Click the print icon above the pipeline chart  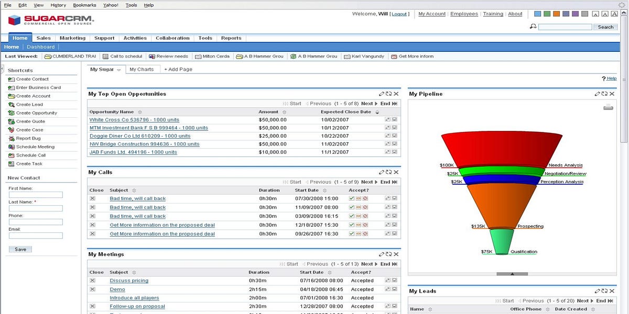[608, 107]
